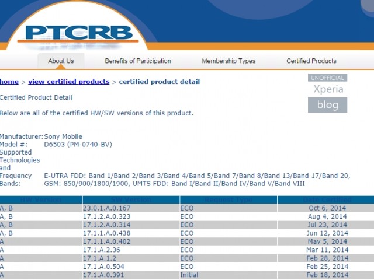Open the About Us tab

click(61, 61)
